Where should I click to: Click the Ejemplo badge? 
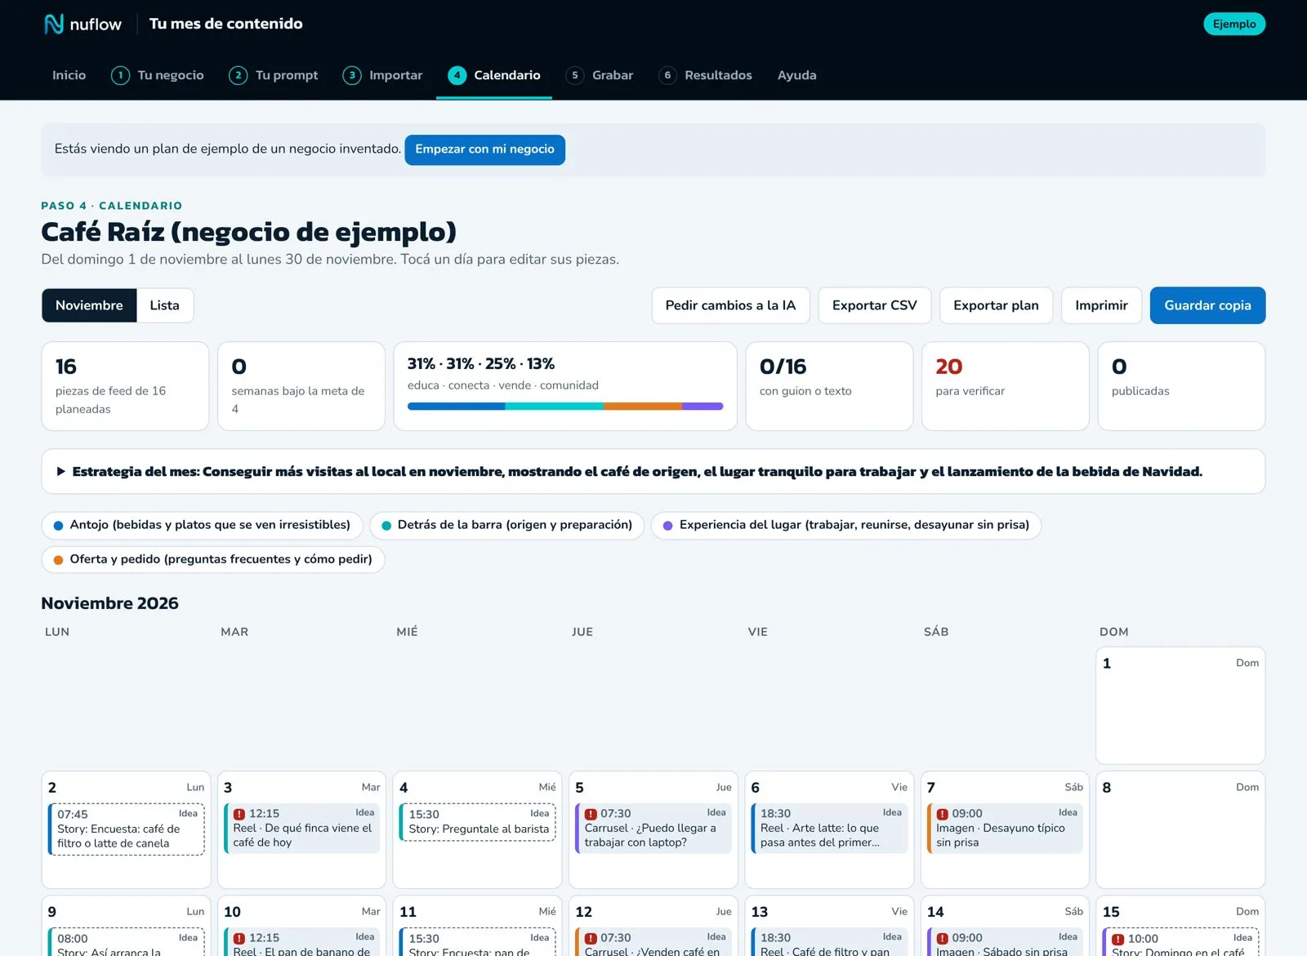click(1234, 24)
